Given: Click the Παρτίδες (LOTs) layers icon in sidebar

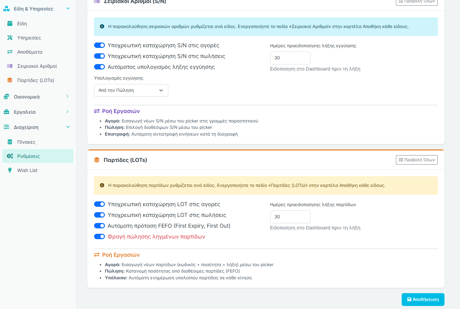Looking at the screenshot, I should 10,80.
